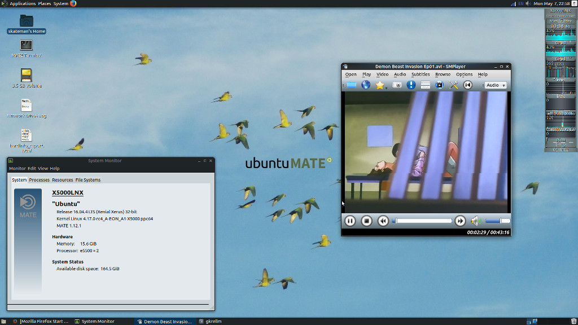Switch to File Systems tab in System Monitor
578x325 pixels.
[87, 180]
